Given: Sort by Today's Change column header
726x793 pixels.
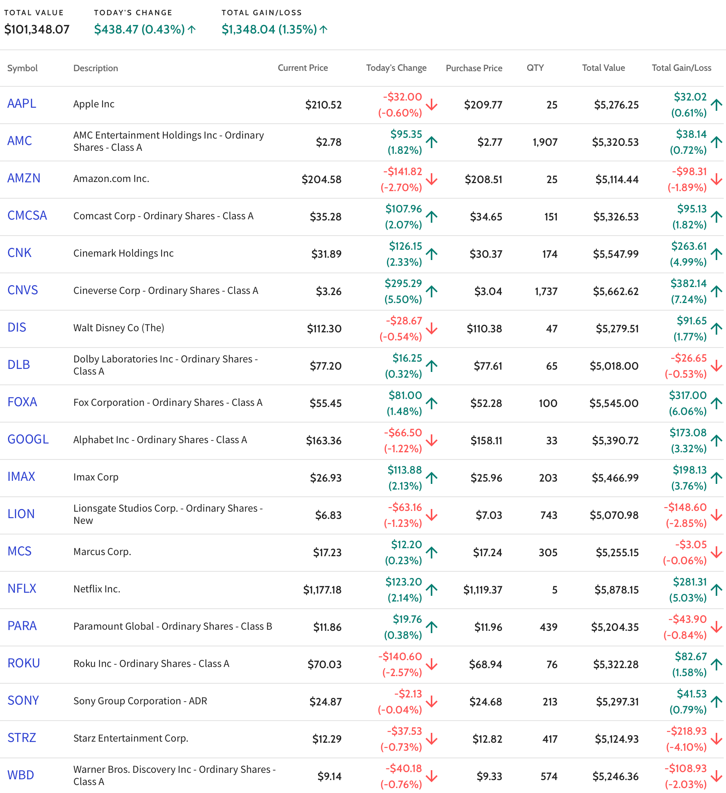Looking at the screenshot, I should pyautogui.click(x=396, y=68).
